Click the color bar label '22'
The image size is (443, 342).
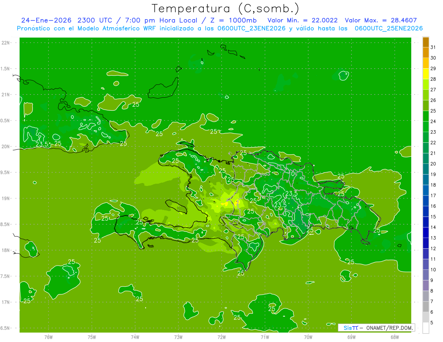click(x=433, y=142)
